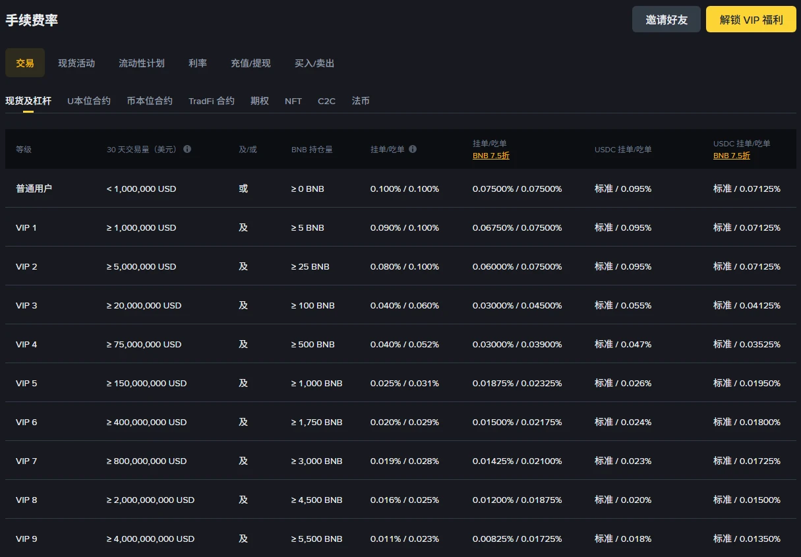
Task: Open the NFT sub-tab
Action: [x=293, y=101]
